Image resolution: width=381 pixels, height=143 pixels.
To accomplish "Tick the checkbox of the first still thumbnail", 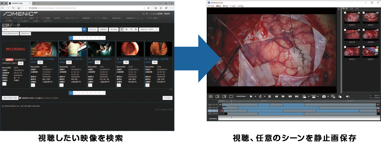I will pos(345,13).
